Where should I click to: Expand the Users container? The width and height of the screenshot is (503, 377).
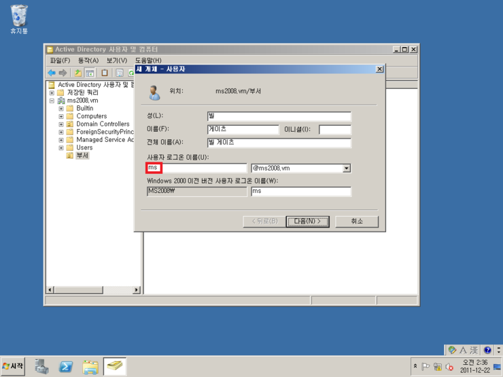coord(61,148)
